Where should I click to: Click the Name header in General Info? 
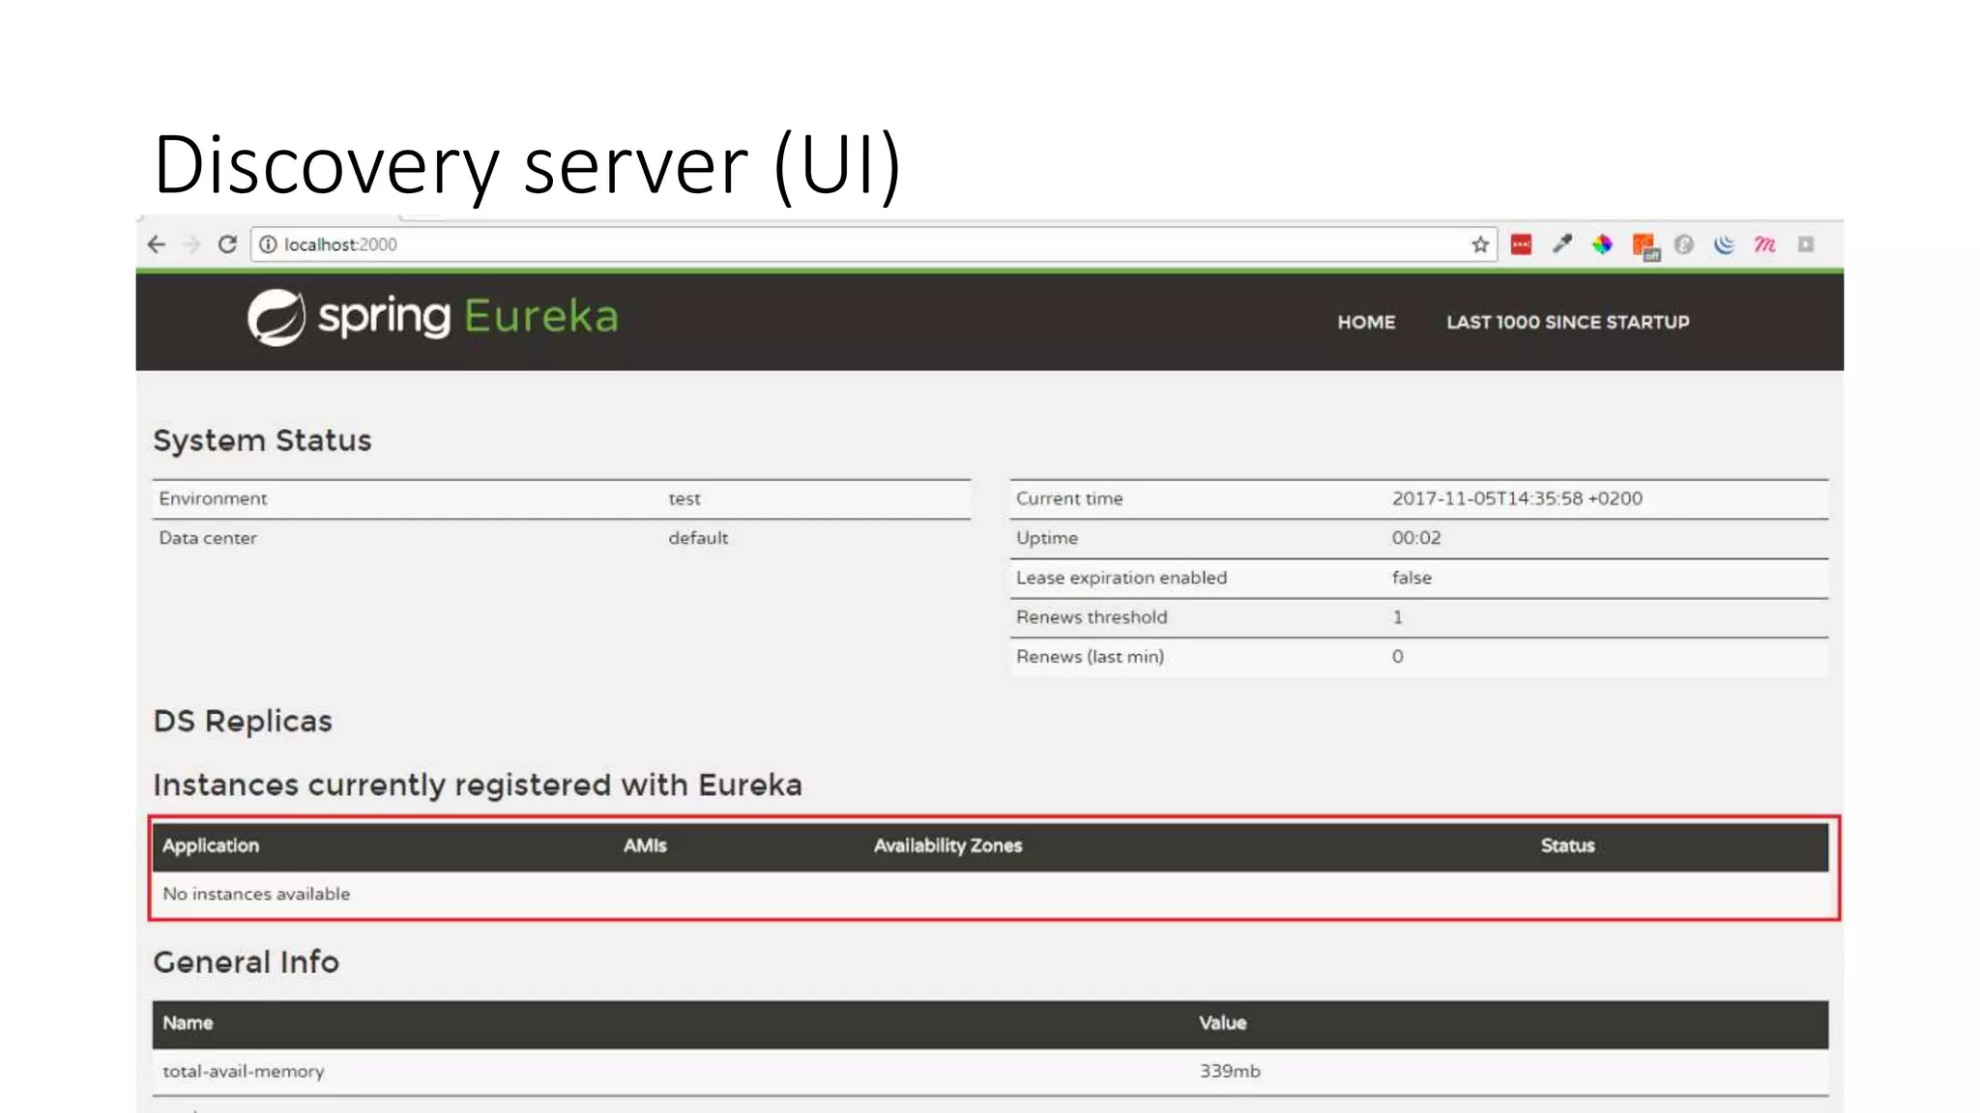pos(188,1023)
